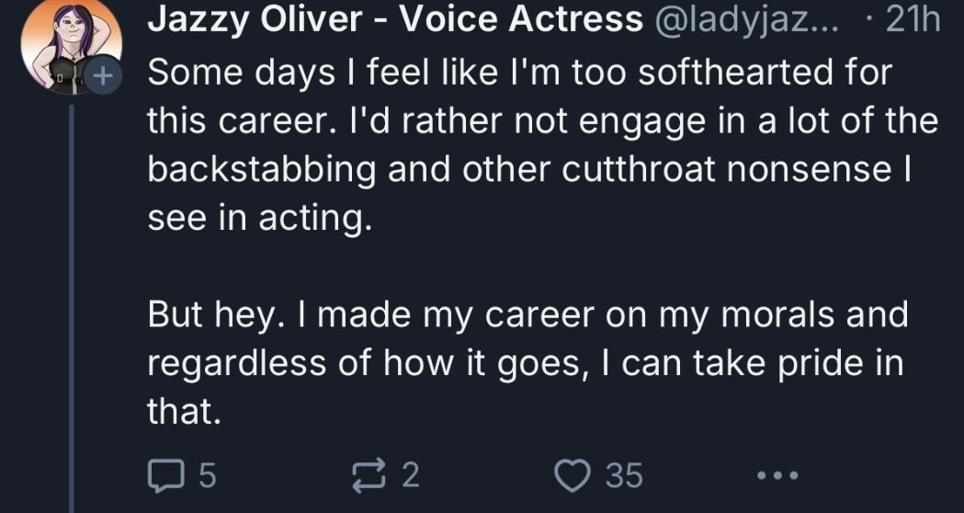964x513 pixels.
Task: Open the reply speech bubble icon
Action: point(168,476)
